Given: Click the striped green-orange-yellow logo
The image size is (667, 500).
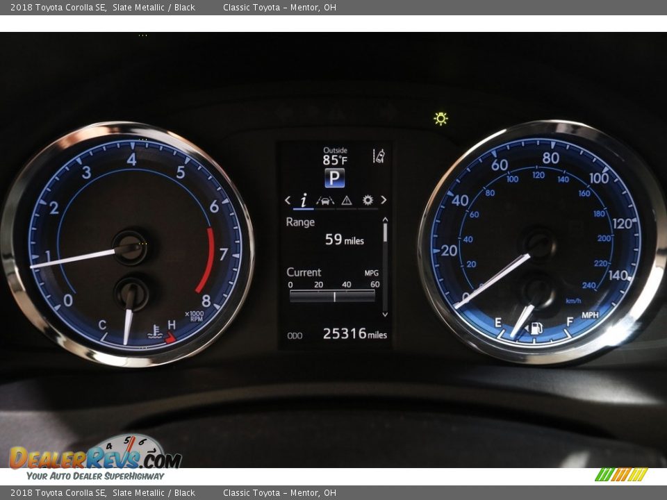Looking at the screenshot, I should (x=620, y=474).
